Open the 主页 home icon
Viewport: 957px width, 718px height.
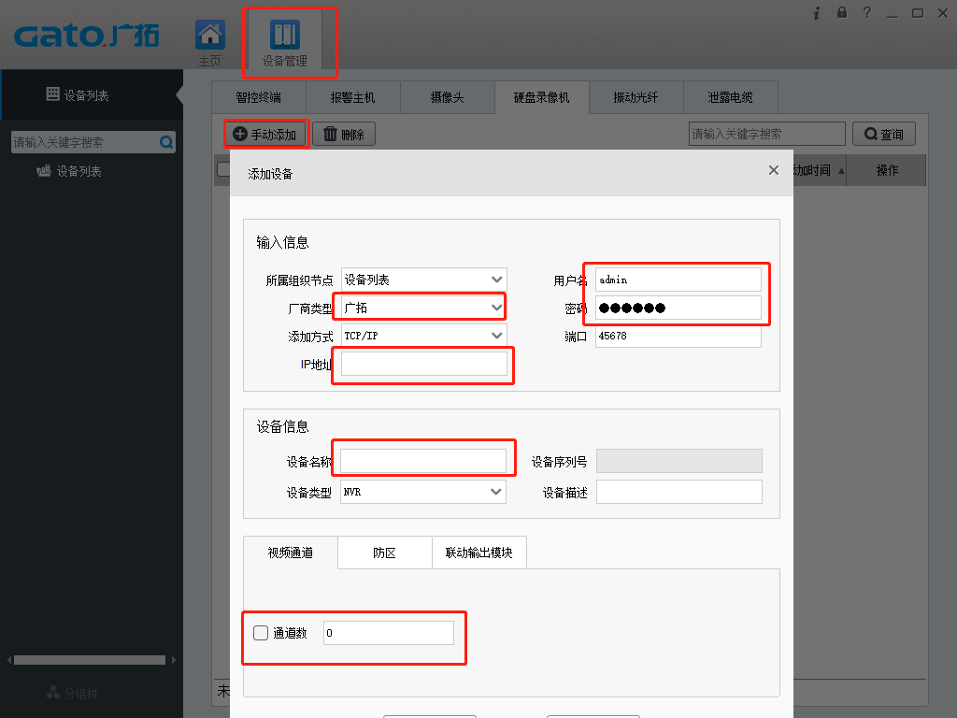pyautogui.click(x=209, y=35)
